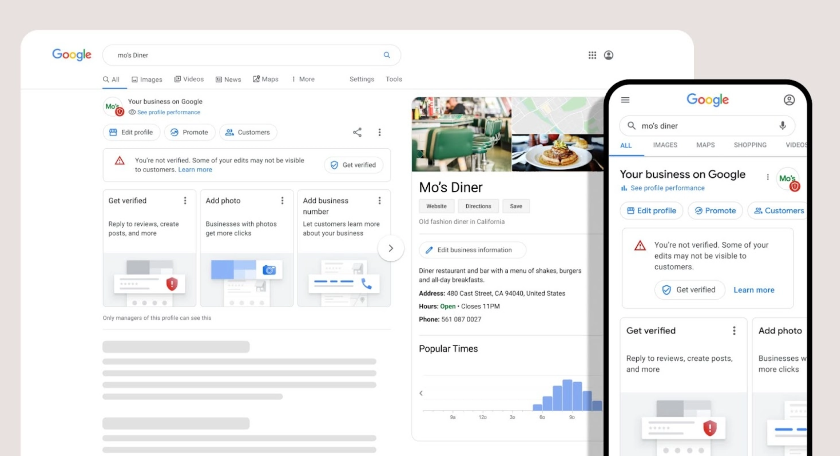Click phone icon in Add business number card

(367, 283)
